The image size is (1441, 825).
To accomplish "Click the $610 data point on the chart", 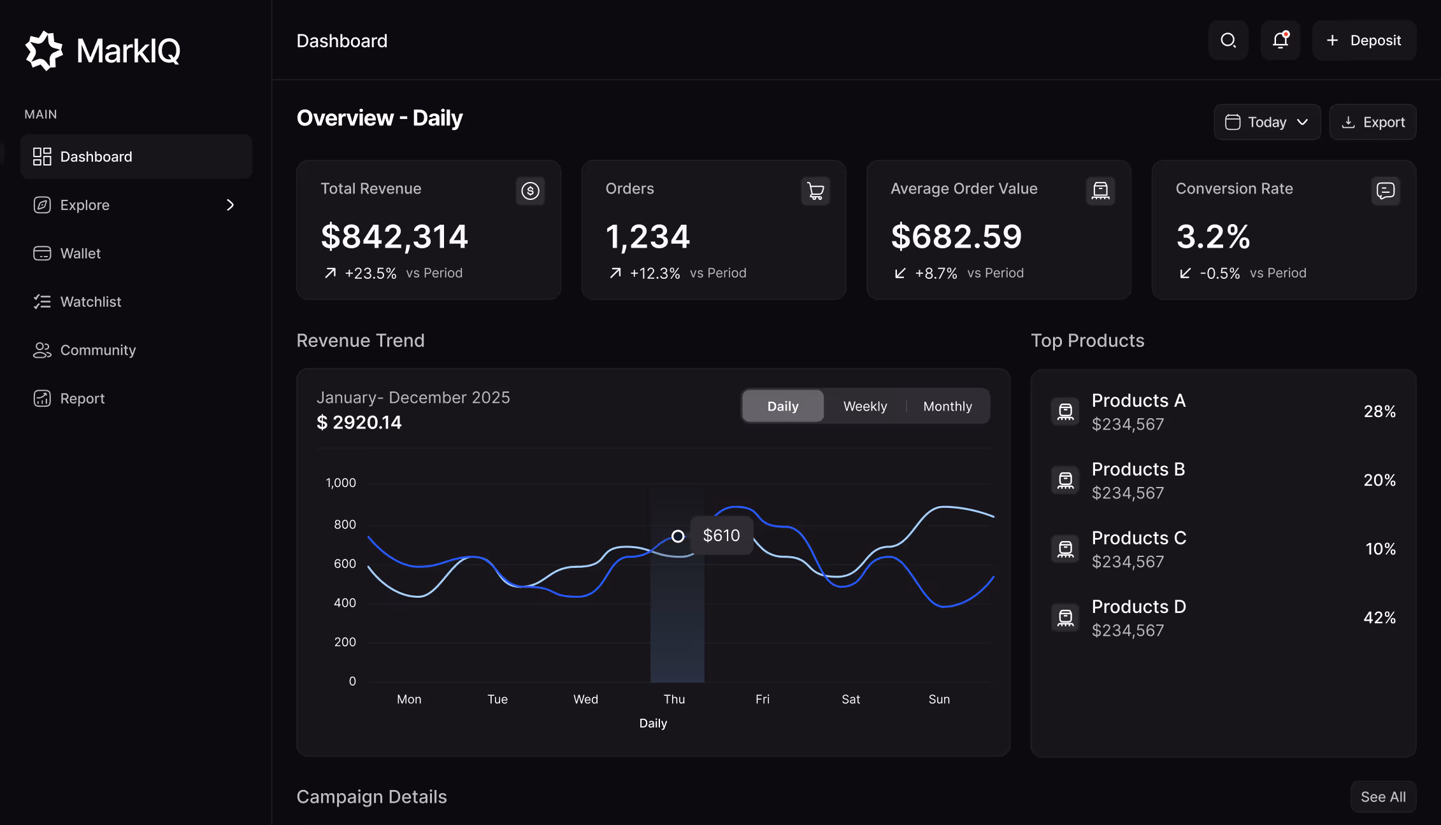I will 677,535.
